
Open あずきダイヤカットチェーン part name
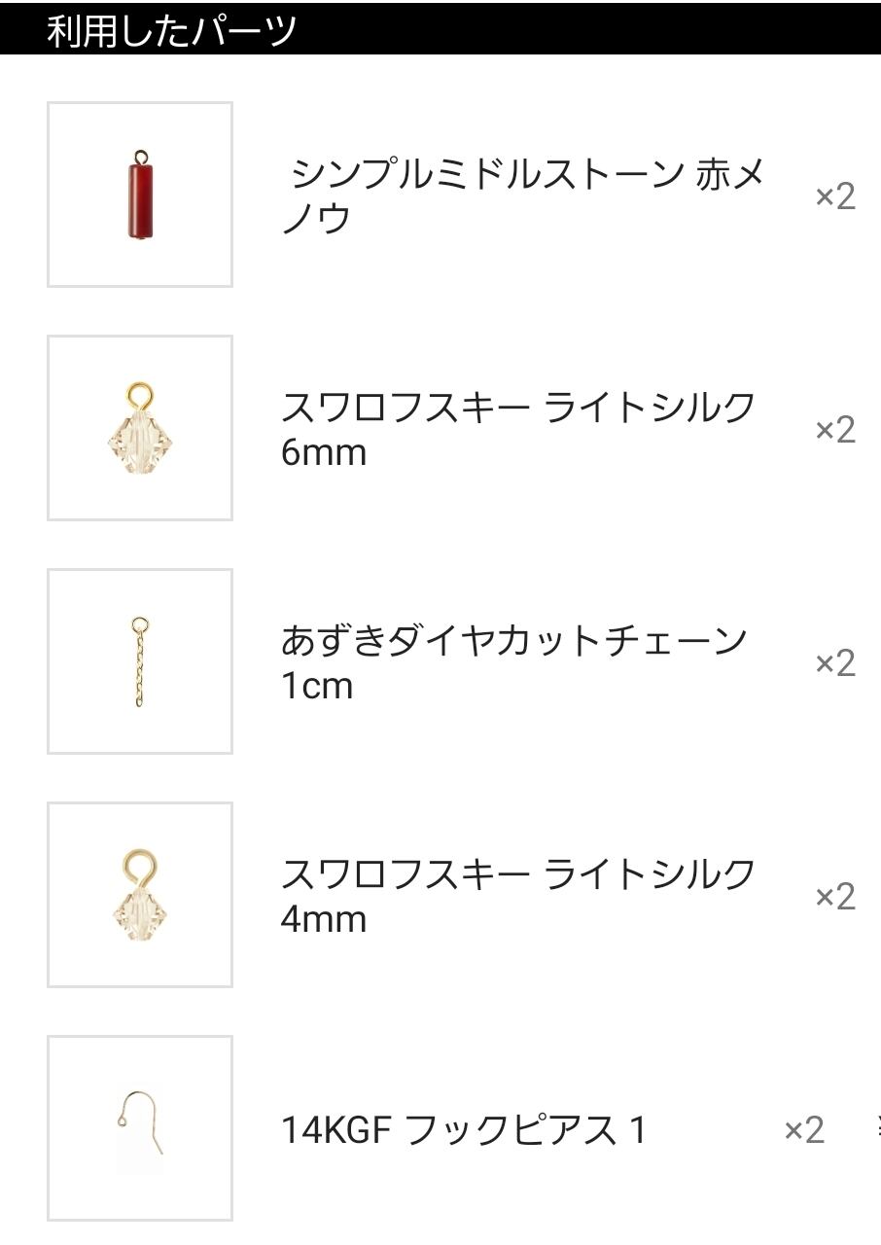tap(513, 641)
